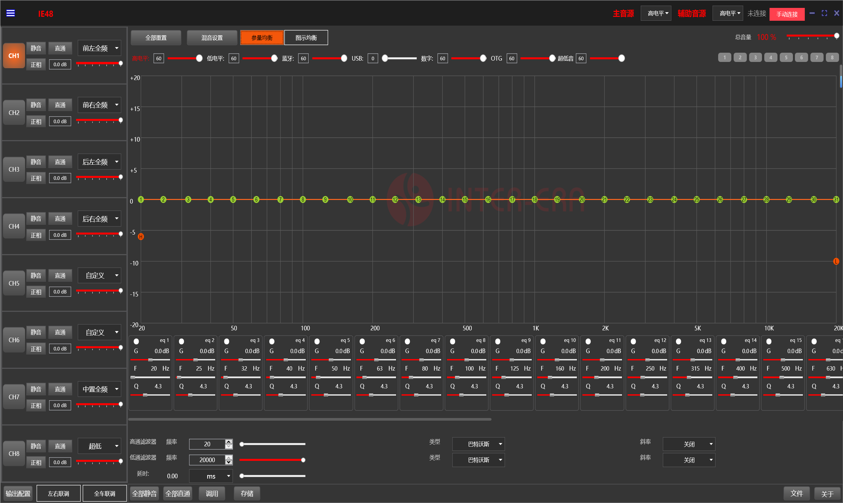Switch to the 图示均衡 tab
843x503 pixels.
point(306,38)
